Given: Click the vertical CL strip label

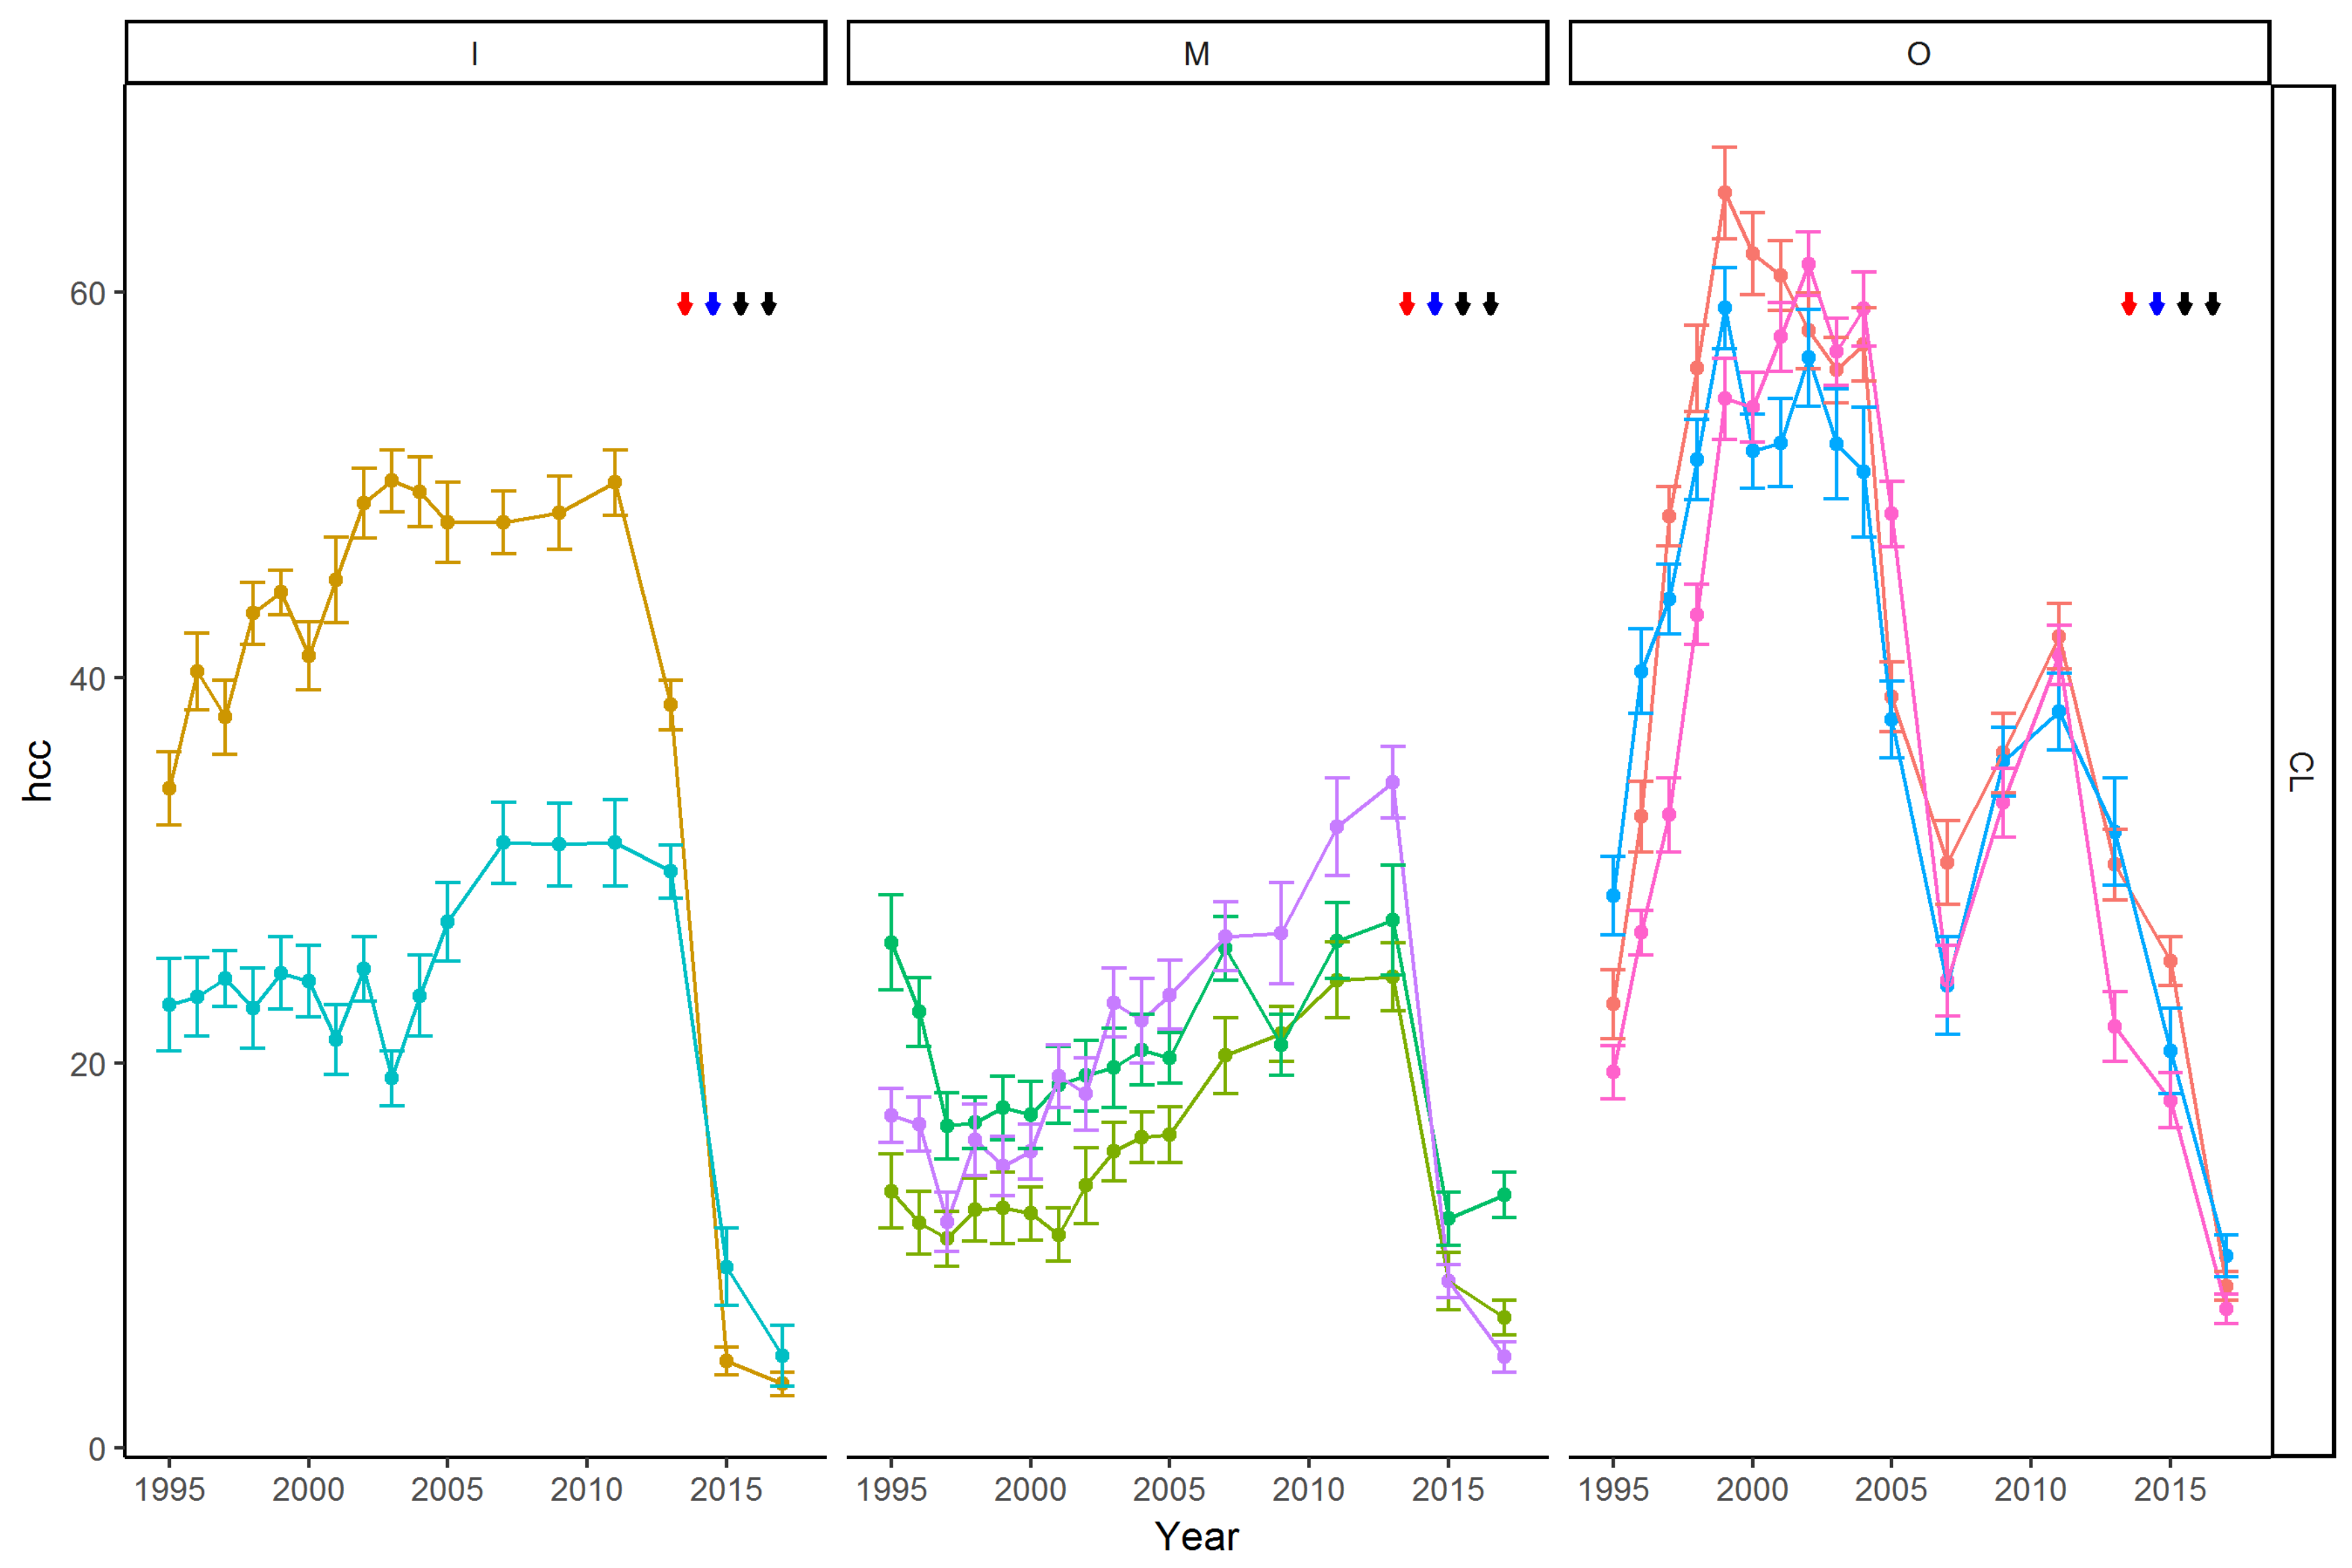Looking at the screenshot, I should pos(2301,771).
